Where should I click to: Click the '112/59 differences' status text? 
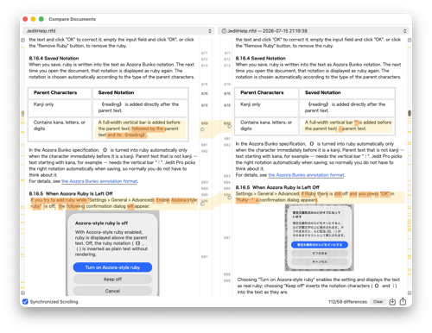347,302
